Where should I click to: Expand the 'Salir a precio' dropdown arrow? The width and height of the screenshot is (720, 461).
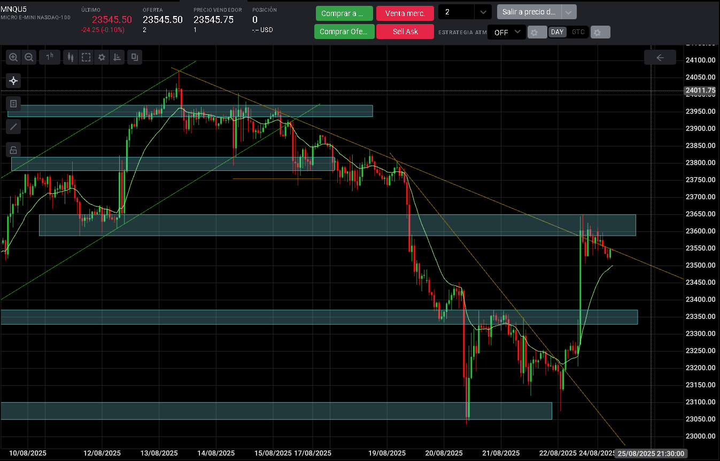pos(569,12)
